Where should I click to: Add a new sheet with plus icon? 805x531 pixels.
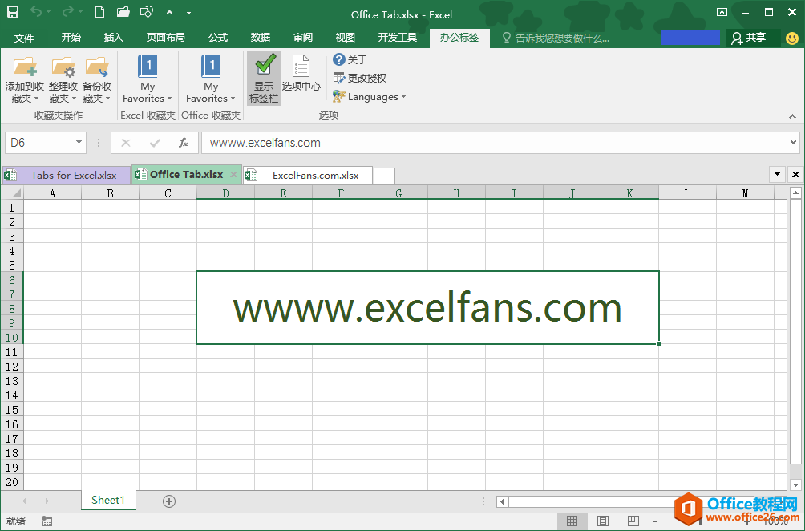[x=169, y=501]
